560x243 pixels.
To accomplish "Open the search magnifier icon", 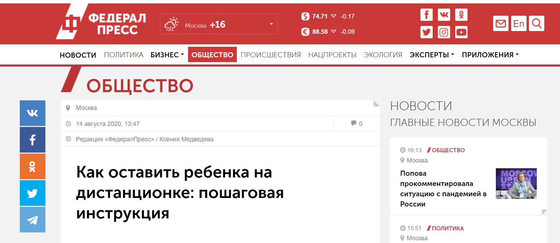I will (x=536, y=24).
